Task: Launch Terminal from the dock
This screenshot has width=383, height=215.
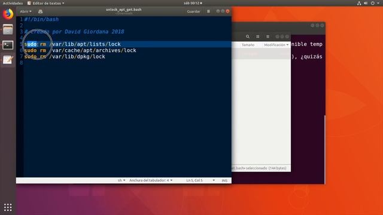Action: (x=8, y=45)
